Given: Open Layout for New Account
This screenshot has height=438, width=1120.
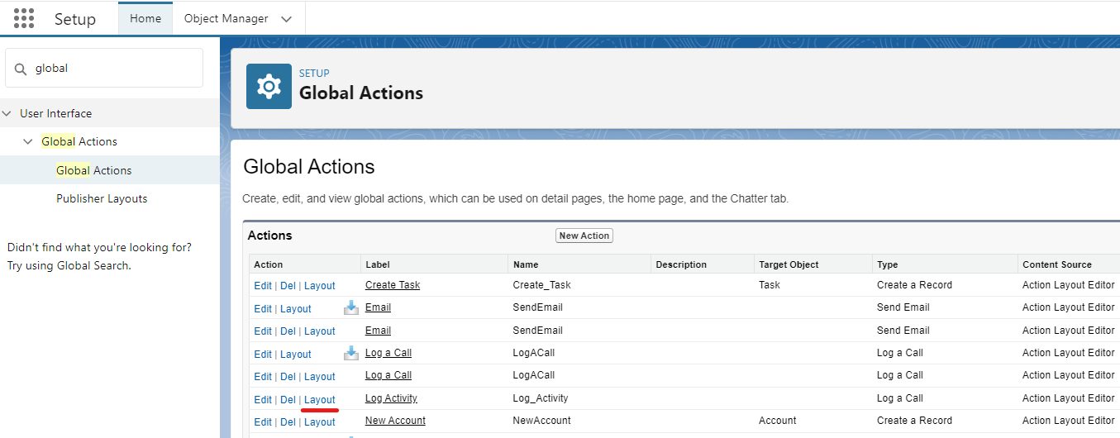Looking at the screenshot, I should pos(320,422).
